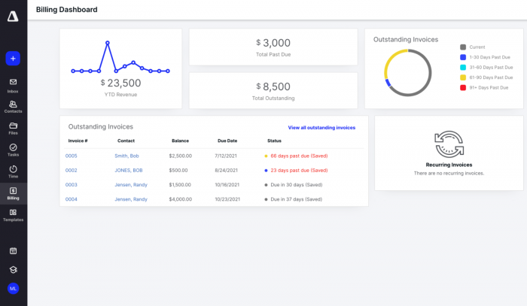The image size is (527, 306).
Task: Click the 7/12/2021 due date
Action: pyautogui.click(x=226, y=156)
